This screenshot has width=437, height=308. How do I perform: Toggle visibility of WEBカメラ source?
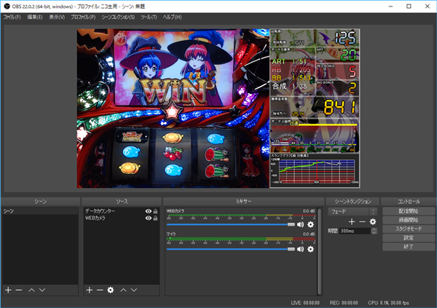[x=149, y=218]
